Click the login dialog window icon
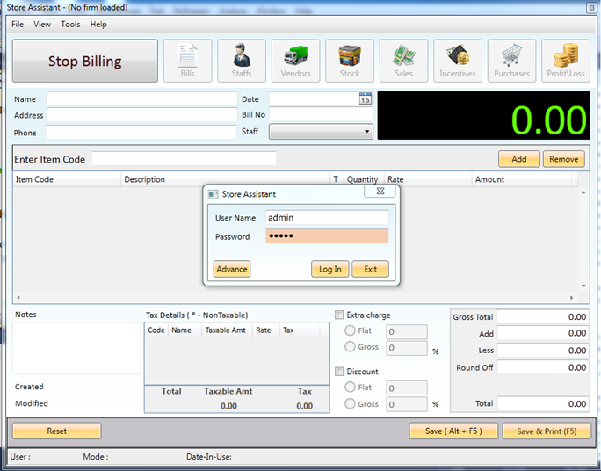 tap(213, 194)
